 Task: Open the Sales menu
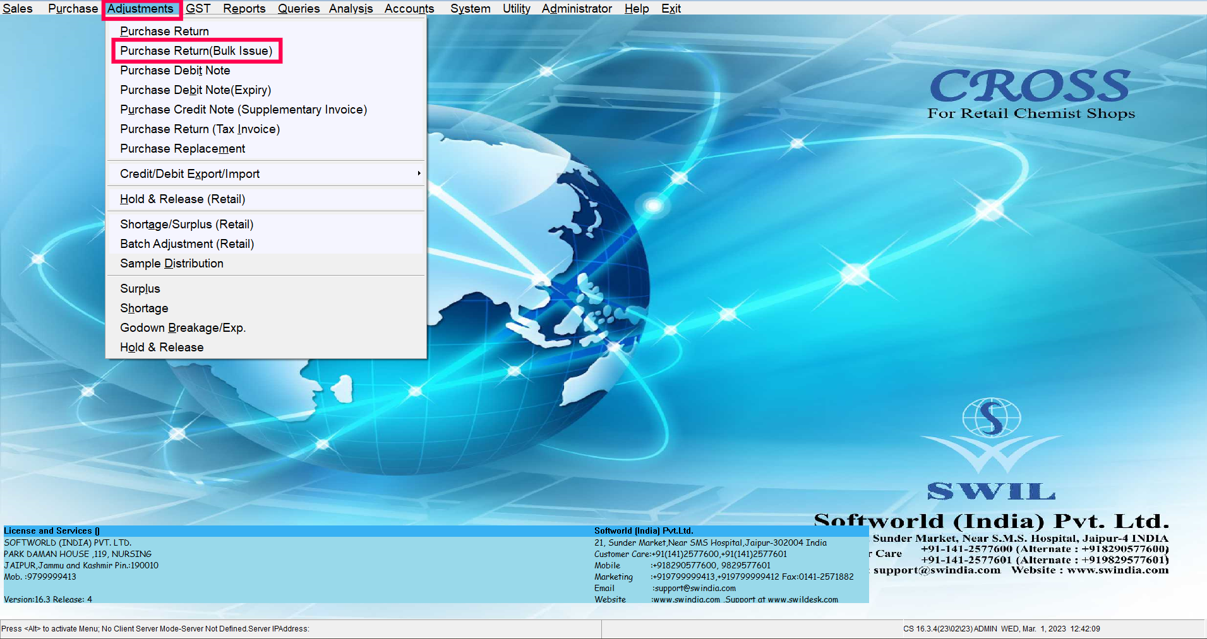coord(18,8)
